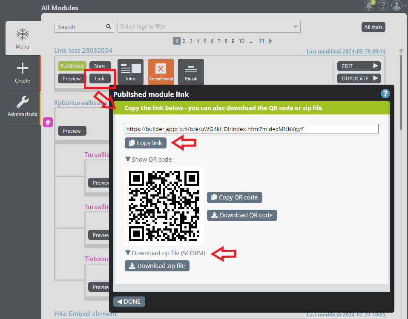Click Last modified 2024-03-27 10:05 link
408x319 pixels.
[x=346, y=315]
